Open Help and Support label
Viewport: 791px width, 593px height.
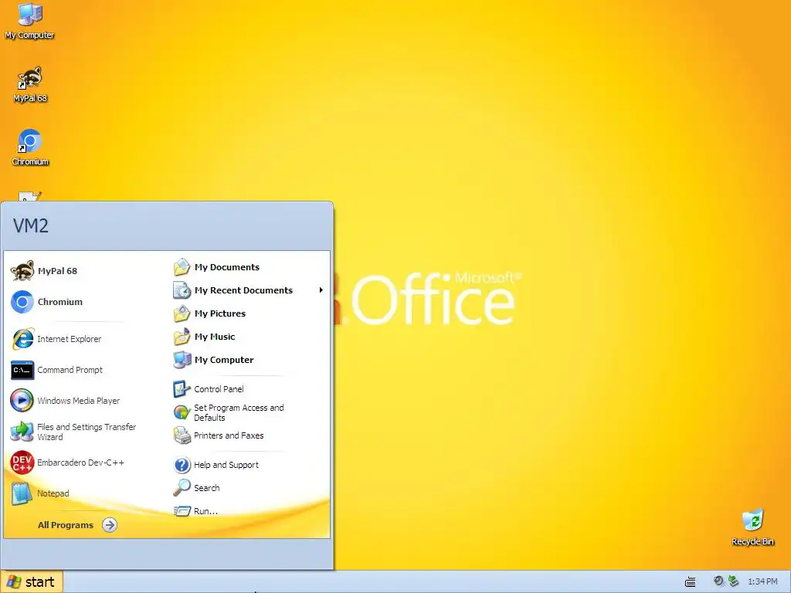tap(226, 464)
